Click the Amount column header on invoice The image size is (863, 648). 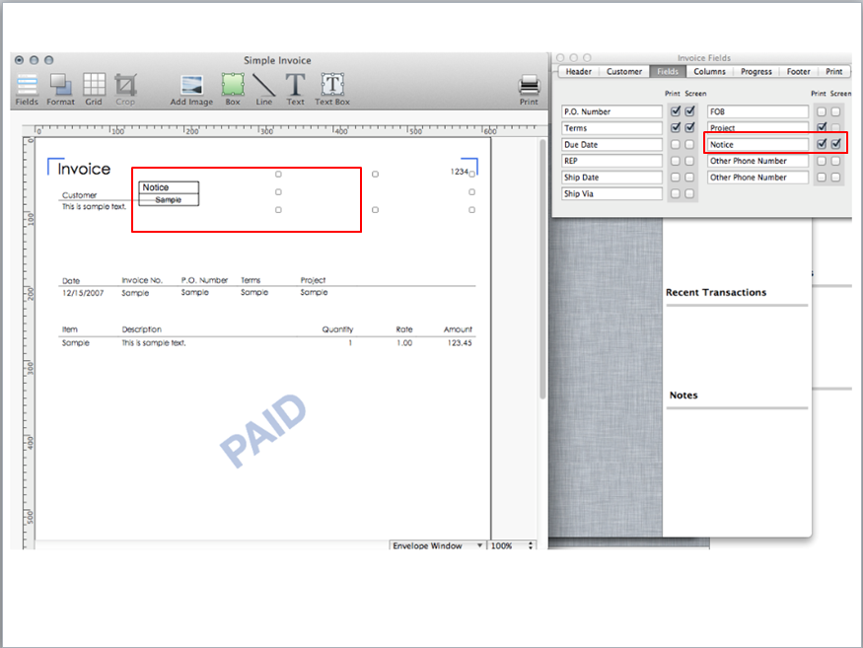(x=458, y=329)
